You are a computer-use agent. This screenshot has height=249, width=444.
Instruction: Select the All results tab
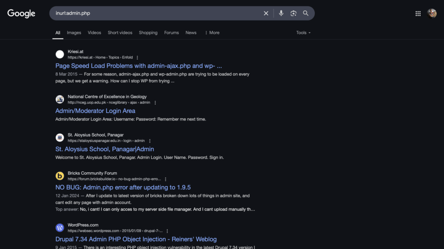58,33
